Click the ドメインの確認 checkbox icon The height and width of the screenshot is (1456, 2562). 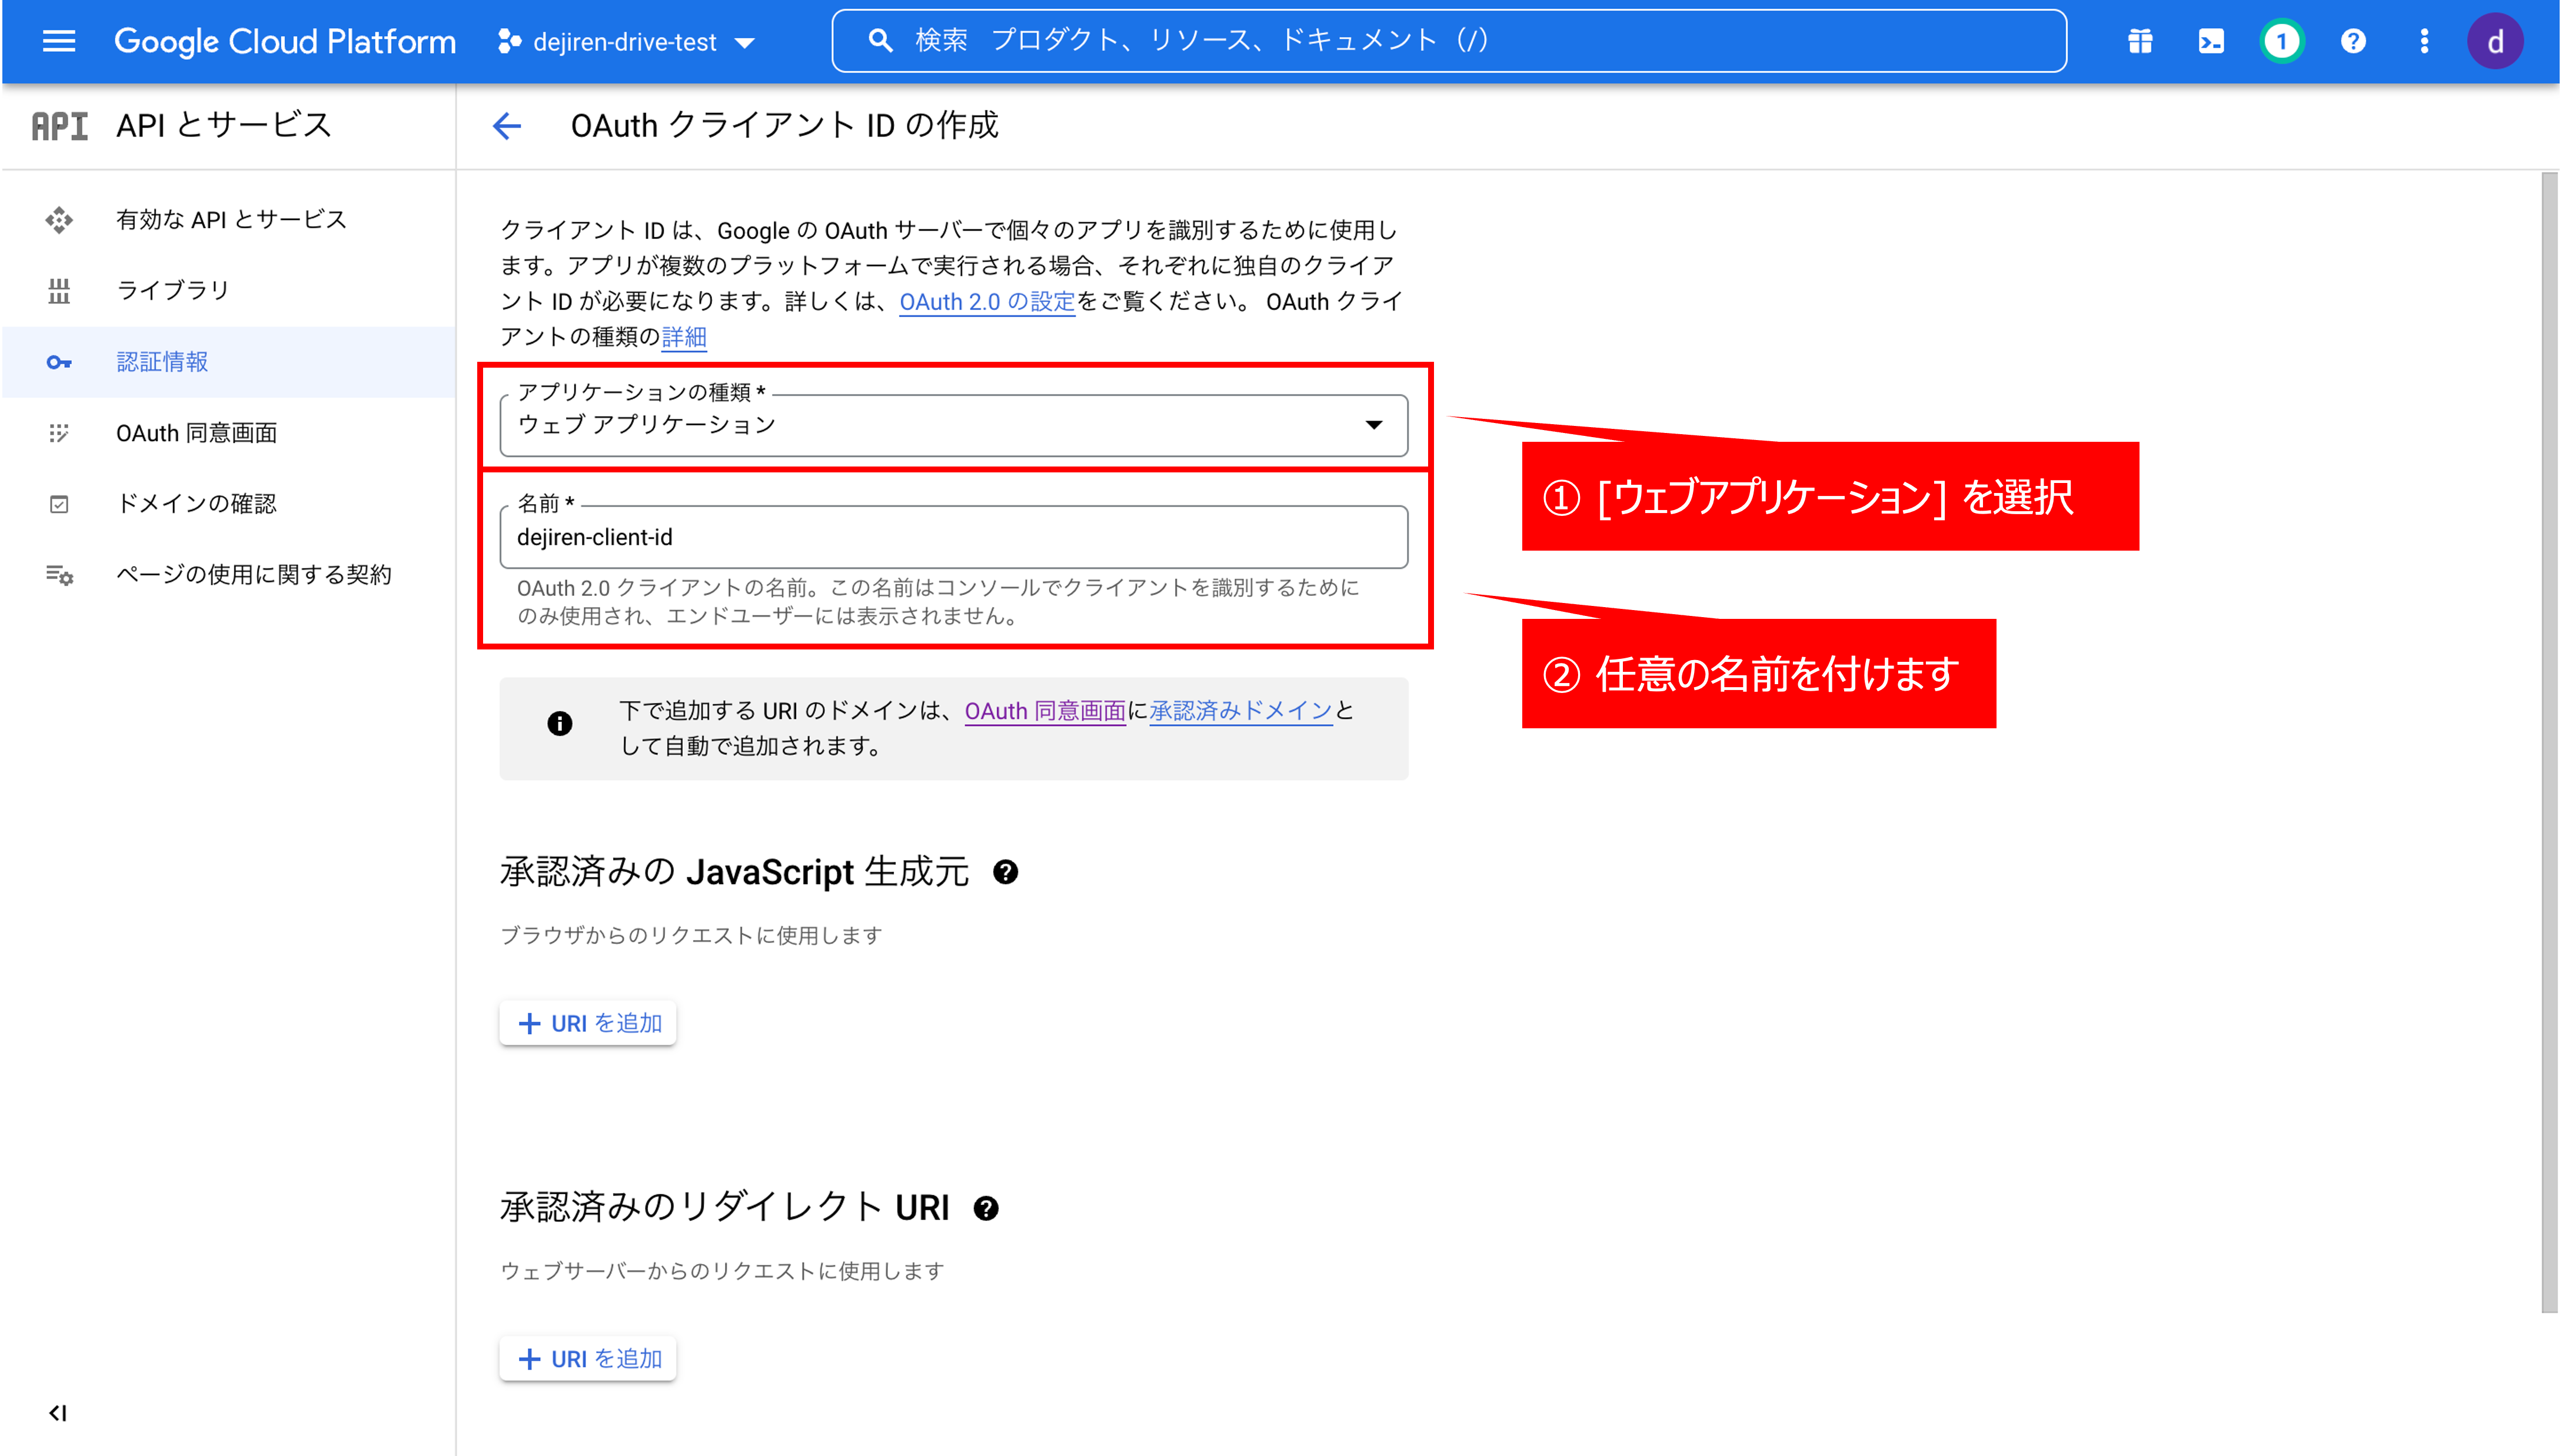(x=59, y=504)
